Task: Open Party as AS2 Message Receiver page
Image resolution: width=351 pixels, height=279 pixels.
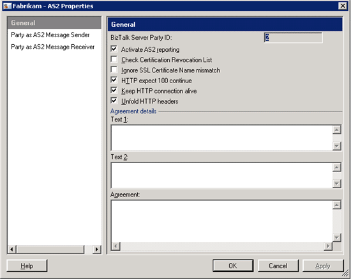Action: (52, 47)
